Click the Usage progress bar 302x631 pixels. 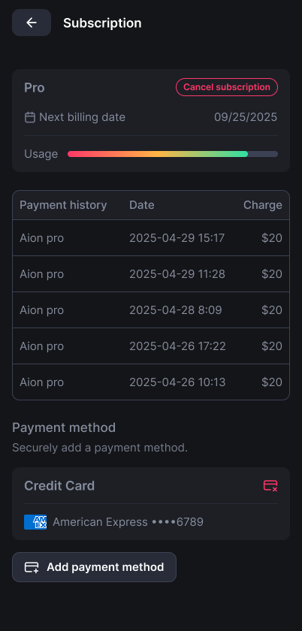[173, 154]
